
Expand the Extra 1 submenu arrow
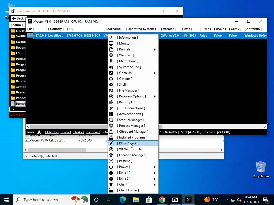[x=155, y=173]
